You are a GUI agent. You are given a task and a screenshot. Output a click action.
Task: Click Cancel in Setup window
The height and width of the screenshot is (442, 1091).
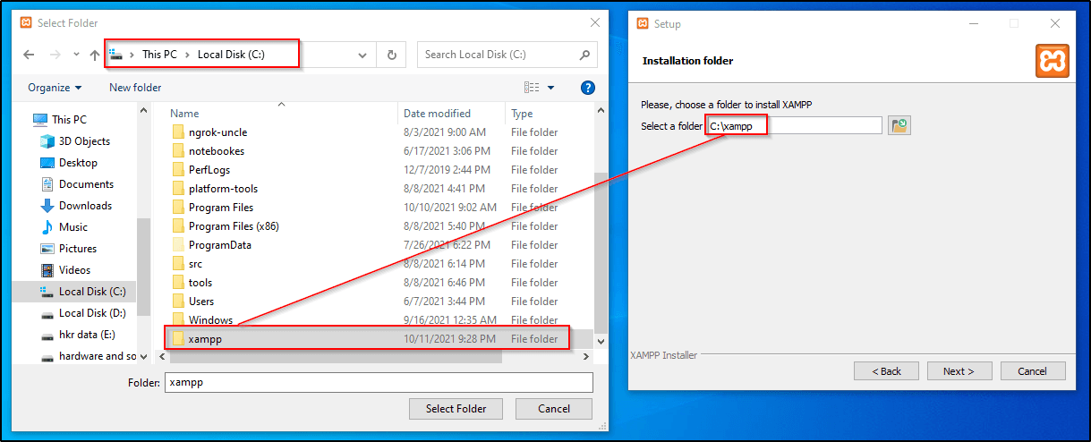1032,371
